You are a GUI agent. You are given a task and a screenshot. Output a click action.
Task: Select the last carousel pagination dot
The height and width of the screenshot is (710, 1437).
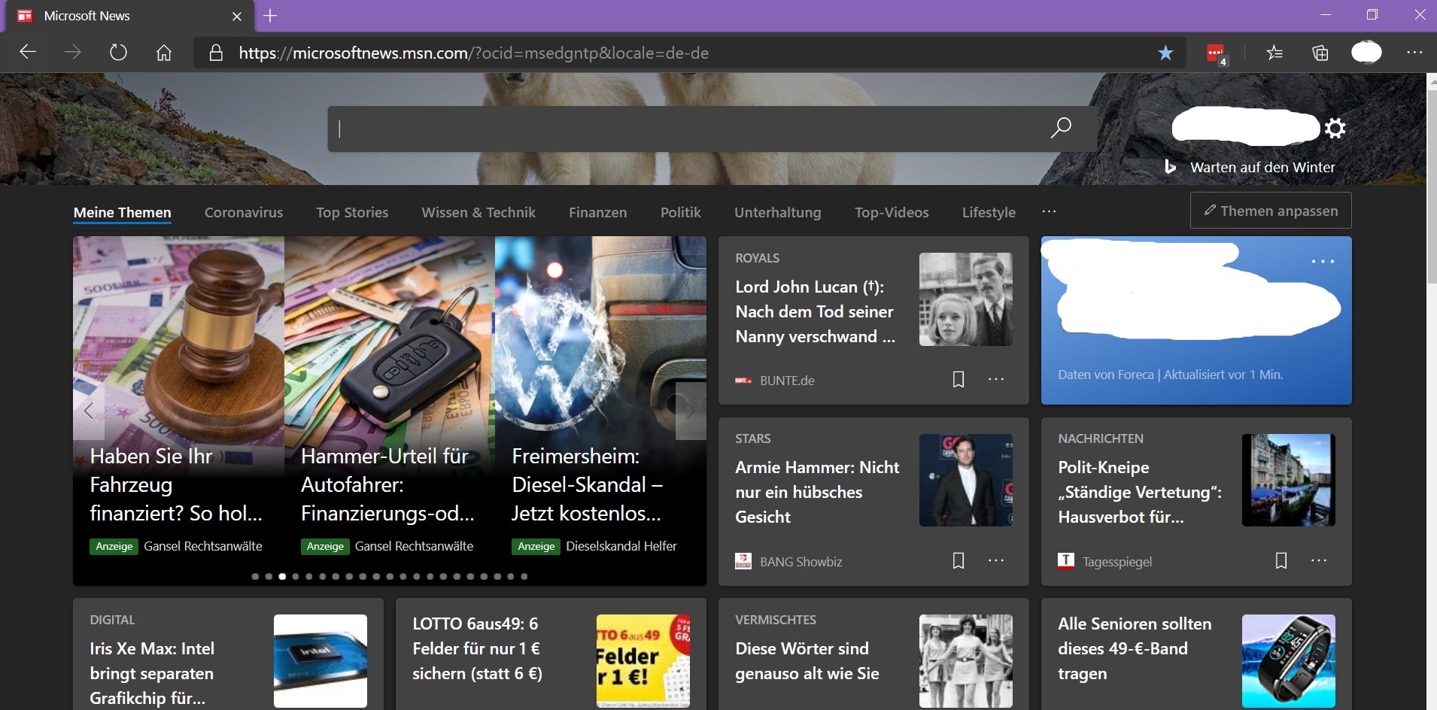click(524, 576)
